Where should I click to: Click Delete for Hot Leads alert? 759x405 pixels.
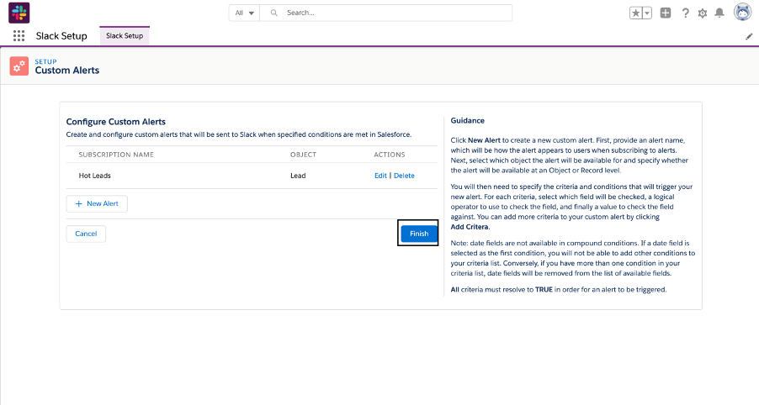click(404, 176)
